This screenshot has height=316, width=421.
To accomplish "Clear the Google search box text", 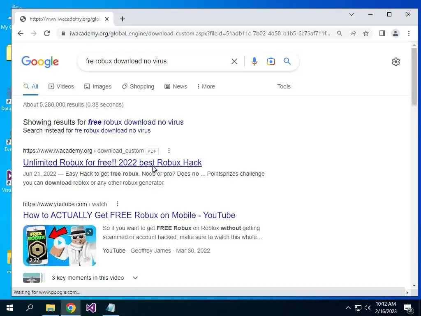I will click(234, 61).
